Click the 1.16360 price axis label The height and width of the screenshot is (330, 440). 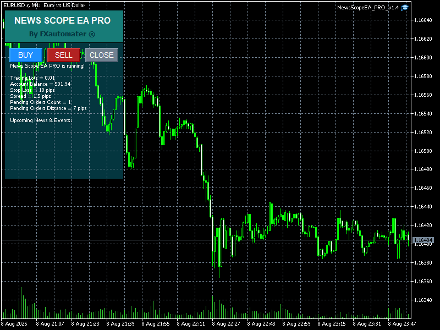[x=422, y=282]
